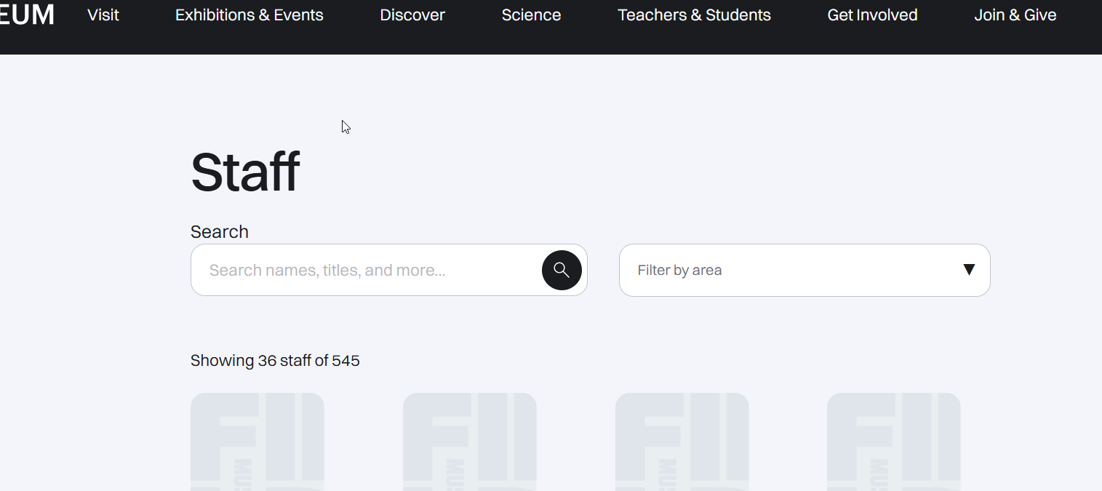Select the third staff placeholder photo
Screen dimensions: 1102x491
pyautogui.click(x=682, y=442)
